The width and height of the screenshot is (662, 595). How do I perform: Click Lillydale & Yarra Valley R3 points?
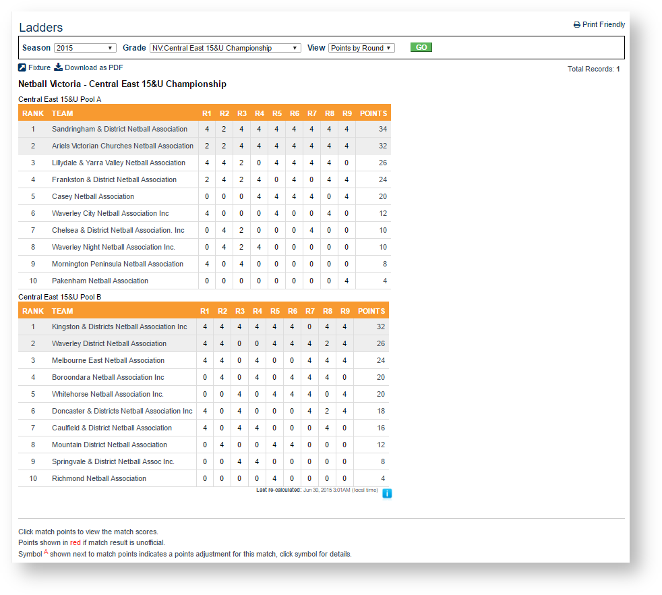(x=241, y=163)
